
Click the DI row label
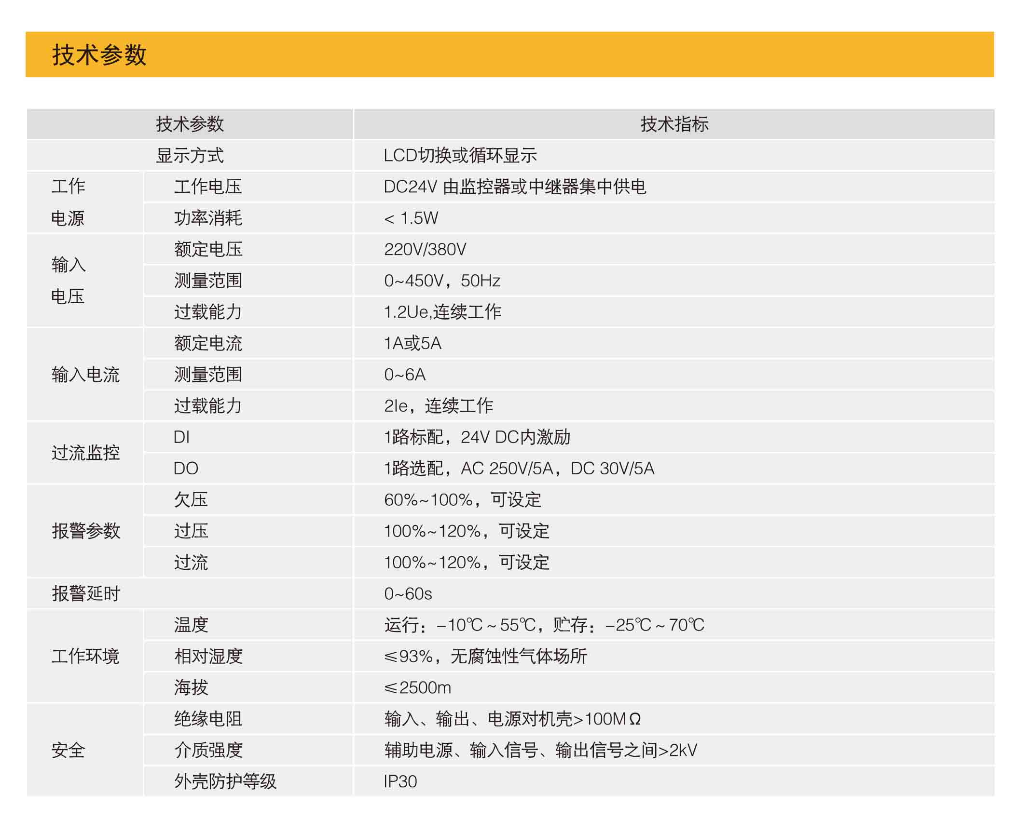pos(181,437)
